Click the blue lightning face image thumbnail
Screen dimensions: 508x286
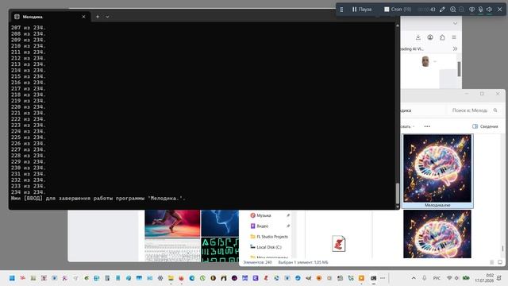(x=220, y=223)
